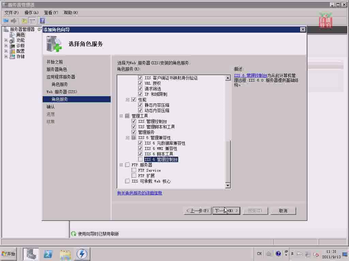Close the 添加角色向导 dialog
Image resolution: width=349 pixels, height=261 pixels.
(x=303, y=30)
